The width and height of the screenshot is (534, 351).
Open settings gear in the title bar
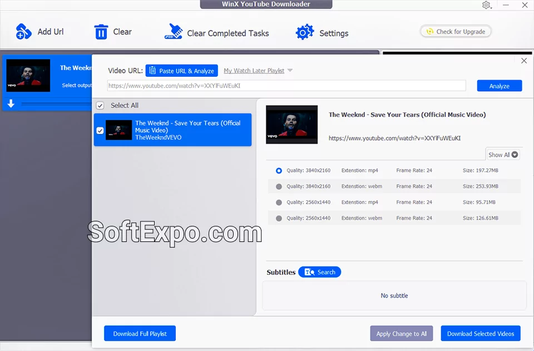[x=485, y=5]
